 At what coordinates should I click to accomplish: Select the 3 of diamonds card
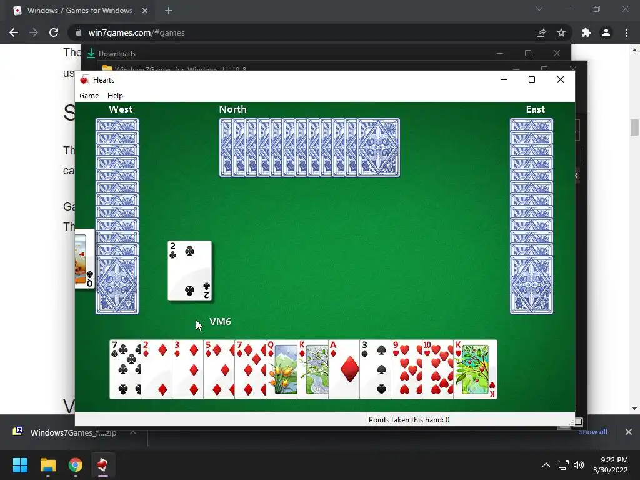(x=187, y=369)
